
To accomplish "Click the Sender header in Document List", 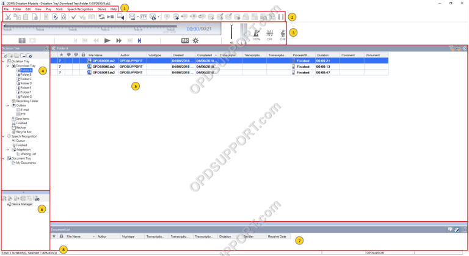I will (x=254, y=236).
